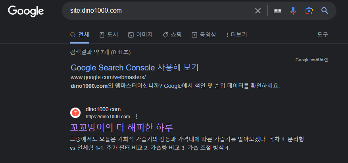
Task: Click the Google logo
Action: coord(26,11)
